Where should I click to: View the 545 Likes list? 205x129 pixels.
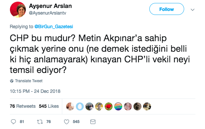click(x=49, y=106)
